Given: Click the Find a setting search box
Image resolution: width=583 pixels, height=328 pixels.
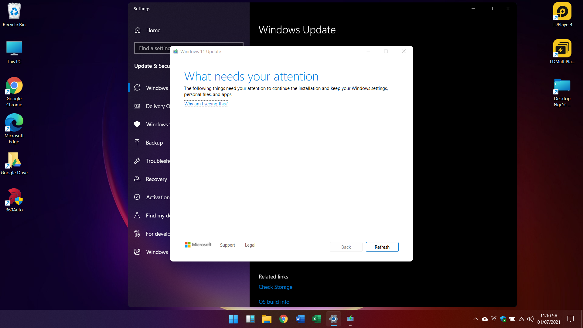Looking at the screenshot, I should click(152, 48).
